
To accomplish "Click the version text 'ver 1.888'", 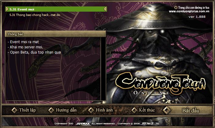I will (x=197, y=17).
